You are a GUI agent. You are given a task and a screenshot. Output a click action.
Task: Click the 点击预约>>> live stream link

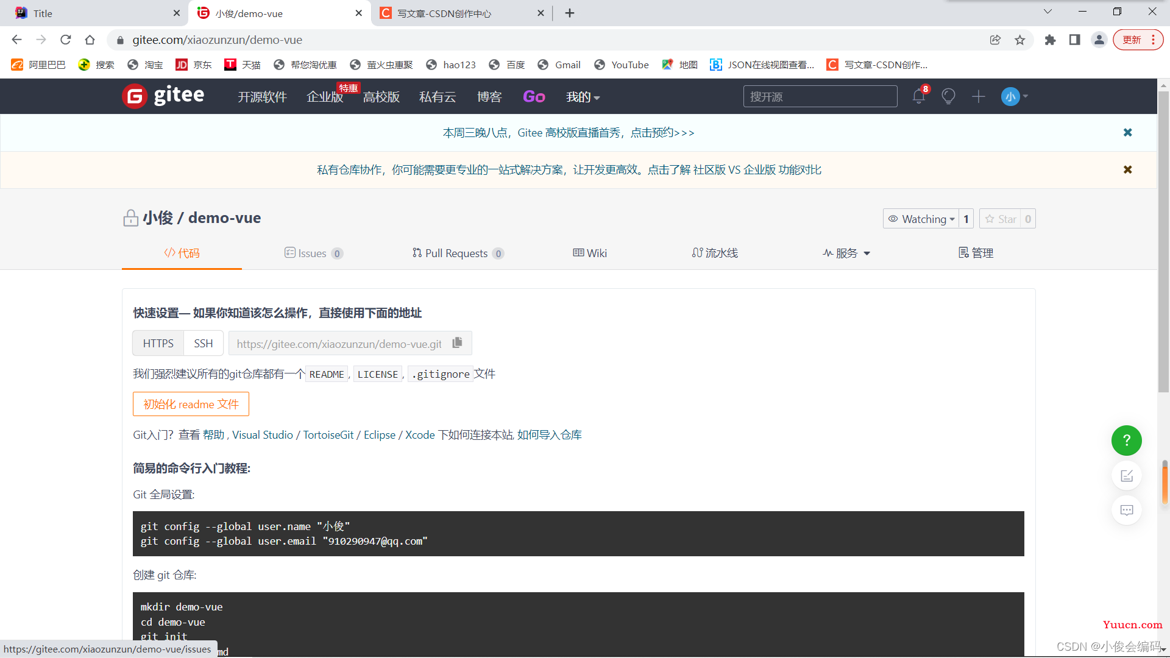click(662, 133)
